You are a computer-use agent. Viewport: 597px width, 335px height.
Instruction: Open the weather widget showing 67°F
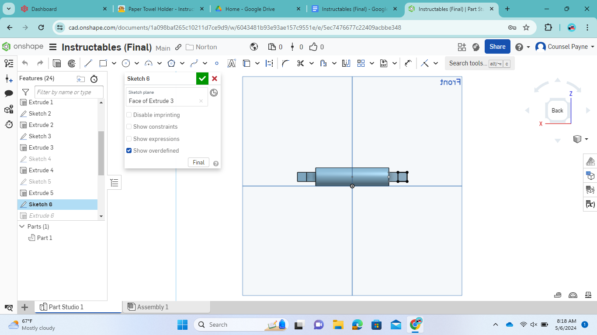click(33, 325)
